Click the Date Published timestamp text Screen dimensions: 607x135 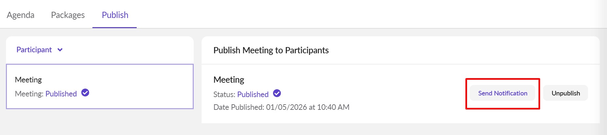pyautogui.click(x=281, y=107)
